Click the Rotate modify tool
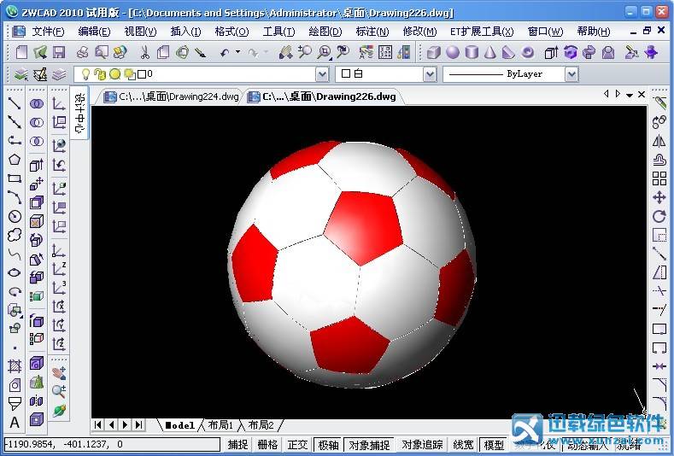This screenshot has height=456, width=674. (x=659, y=216)
